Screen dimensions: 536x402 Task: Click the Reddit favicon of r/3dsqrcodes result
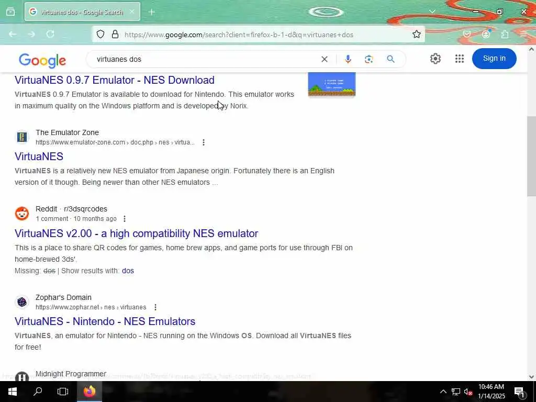pyautogui.click(x=22, y=214)
